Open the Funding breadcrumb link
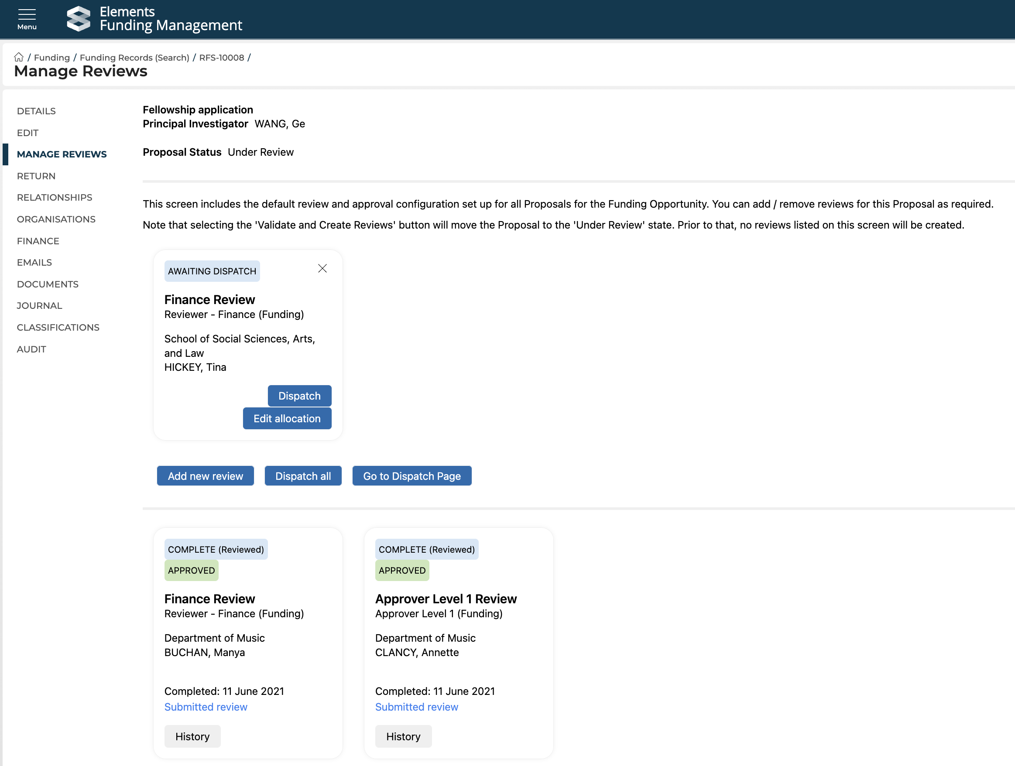1015x766 pixels. pyautogui.click(x=52, y=57)
